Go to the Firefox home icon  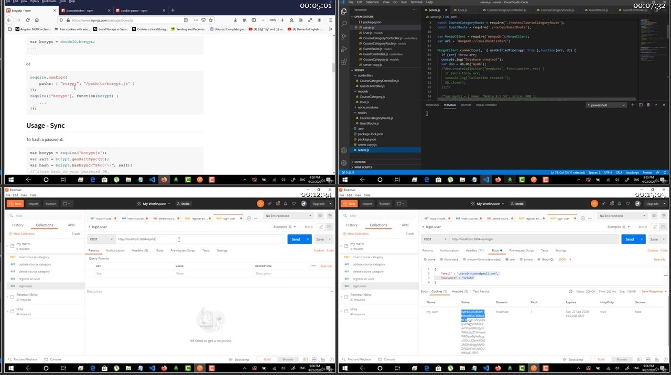(x=38, y=20)
